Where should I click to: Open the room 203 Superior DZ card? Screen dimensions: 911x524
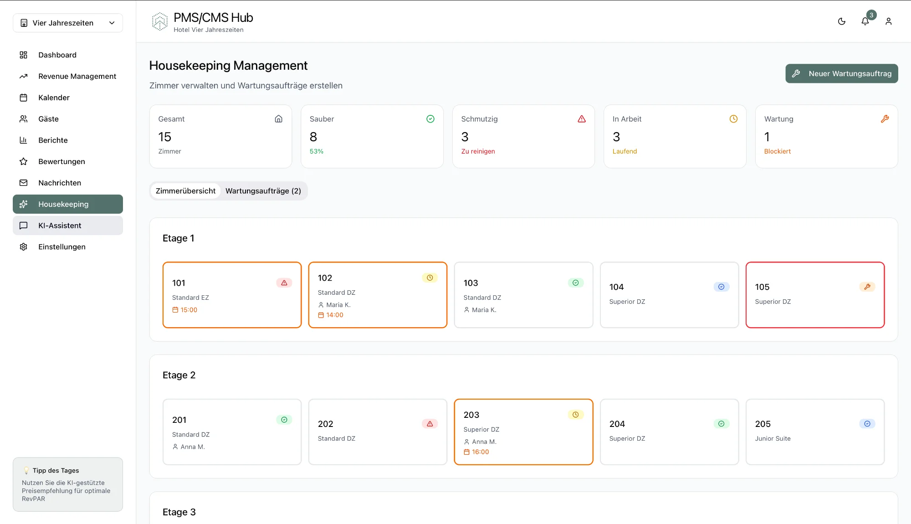(523, 432)
